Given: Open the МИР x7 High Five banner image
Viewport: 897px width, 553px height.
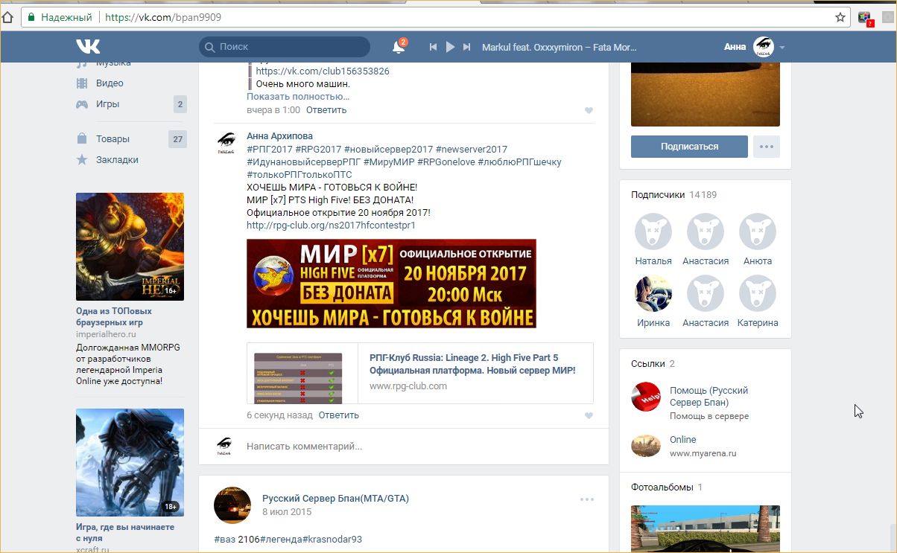Looking at the screenshot, I should tap(391, 284).
